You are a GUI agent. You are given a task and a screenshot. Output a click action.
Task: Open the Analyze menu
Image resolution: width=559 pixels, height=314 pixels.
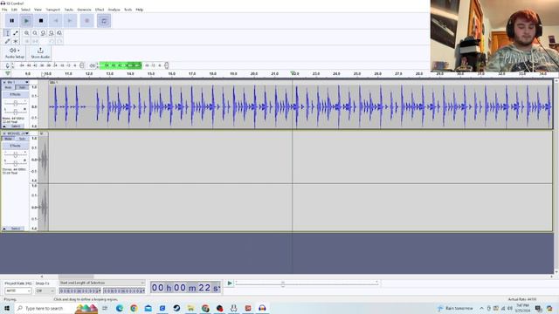114,10
